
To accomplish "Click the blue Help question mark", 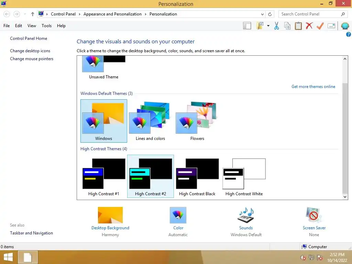I will click(349, 34).
